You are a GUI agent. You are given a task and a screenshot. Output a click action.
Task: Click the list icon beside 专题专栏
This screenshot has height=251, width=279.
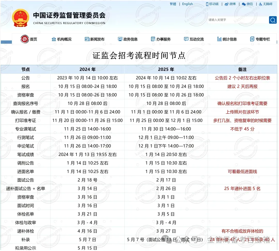(x=252, y=39)
